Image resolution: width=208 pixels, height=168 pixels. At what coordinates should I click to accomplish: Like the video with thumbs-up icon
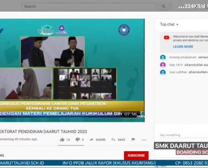coord(62,139)
